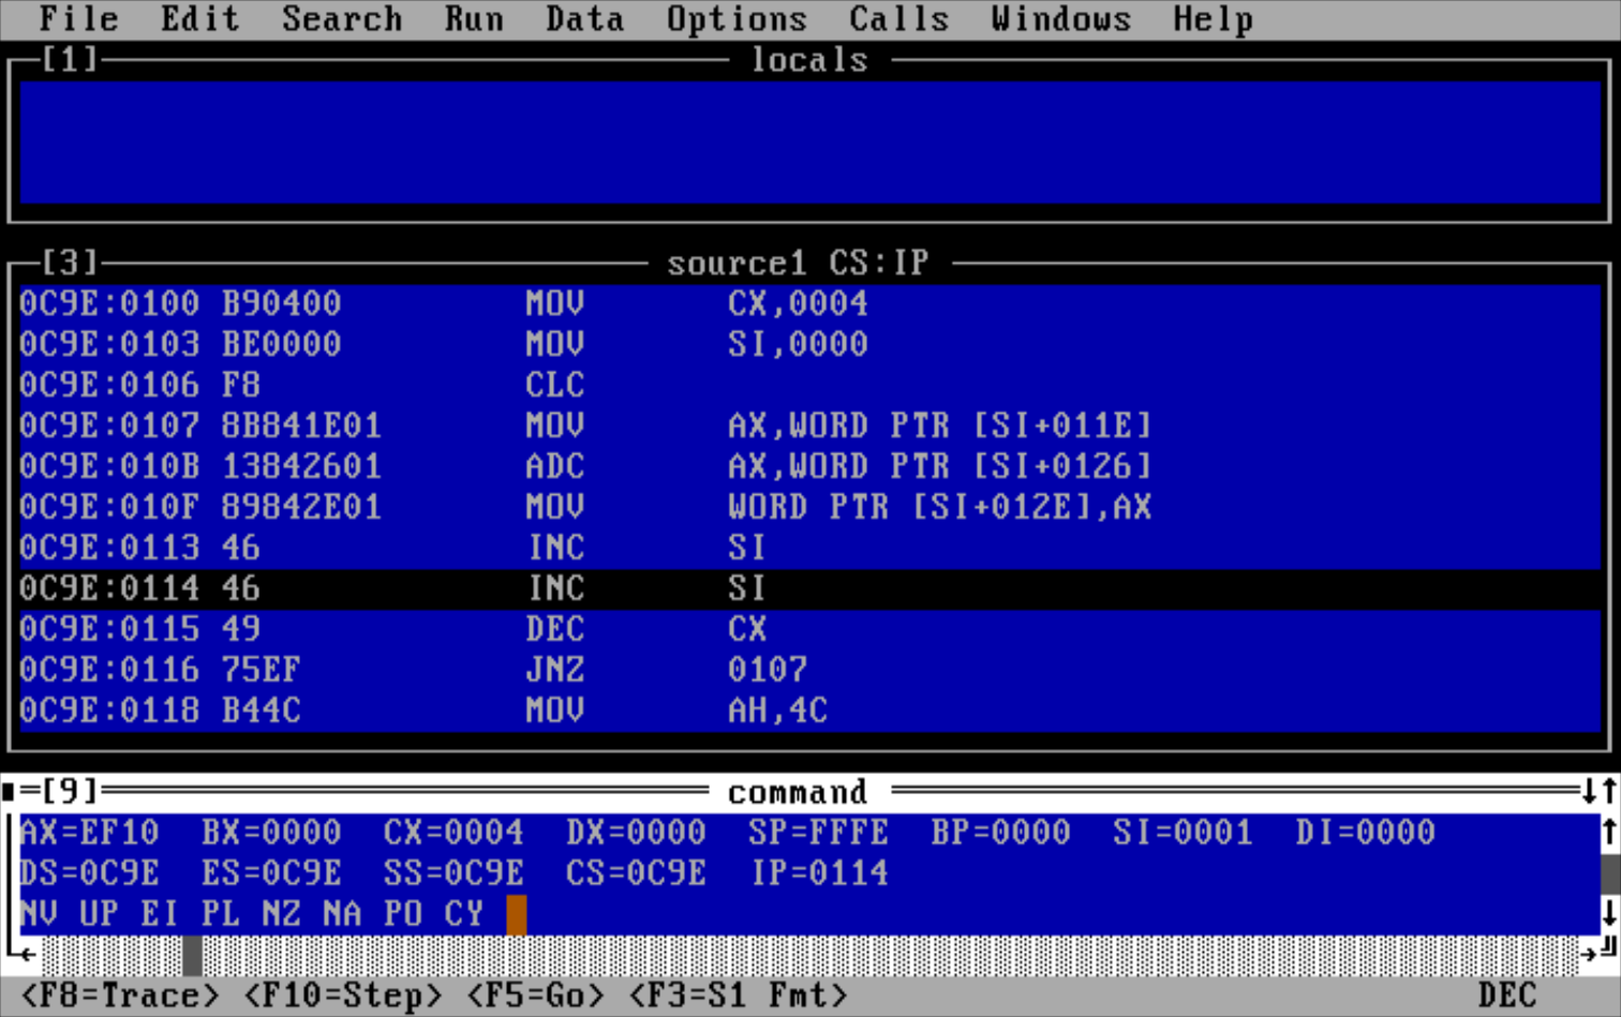Click the orange command cursor block
This screenshot has width=1621, height=1017.
pos(516,915)
